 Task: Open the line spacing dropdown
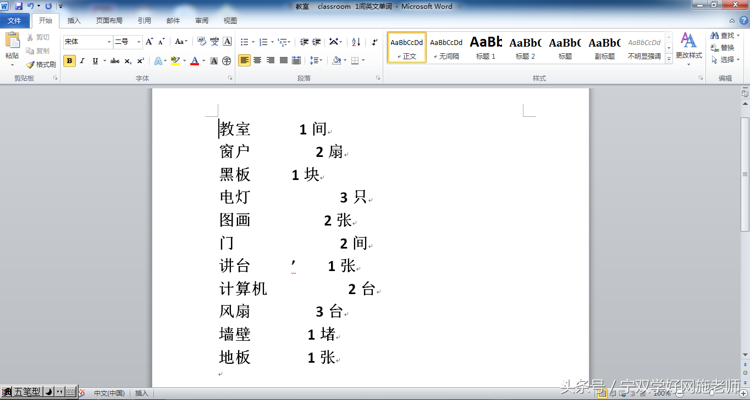click(315, 60)
